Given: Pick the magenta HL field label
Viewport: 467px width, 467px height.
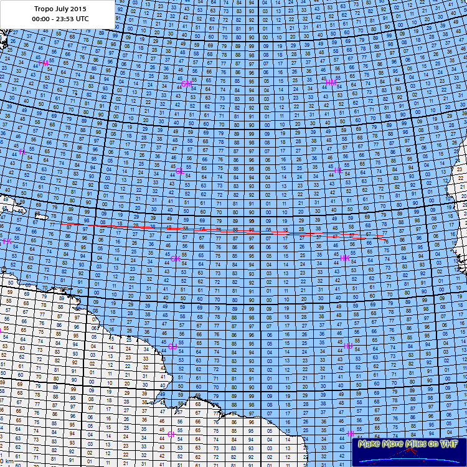Looking at the screenshot, I should coord(338,170).
